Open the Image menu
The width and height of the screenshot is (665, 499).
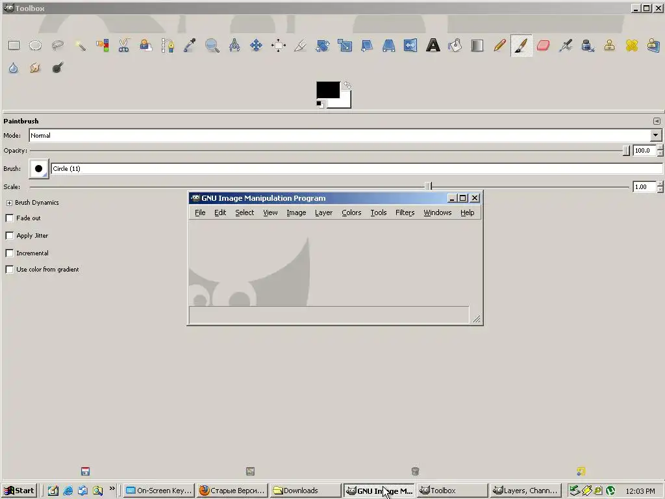coord(296,212)
